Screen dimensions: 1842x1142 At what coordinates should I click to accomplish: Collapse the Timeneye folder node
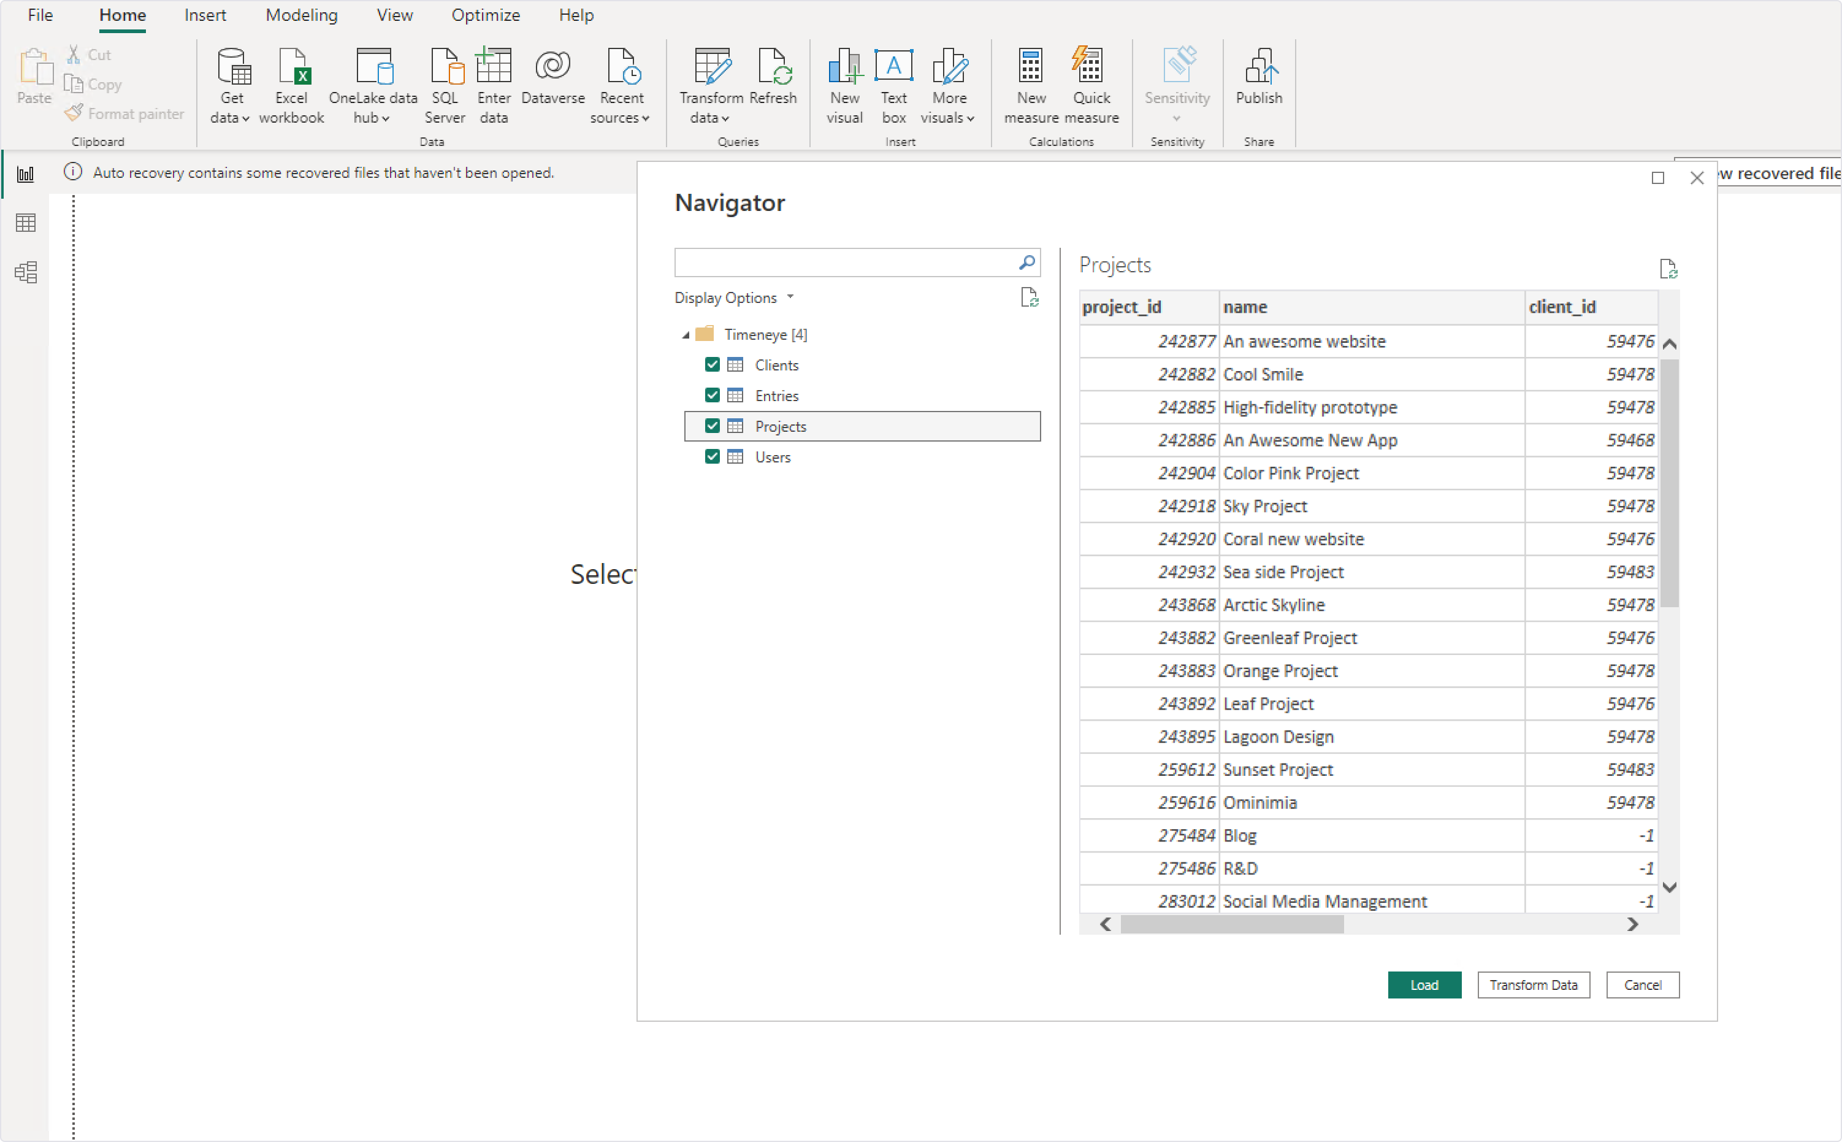click(x=686, y=335)
